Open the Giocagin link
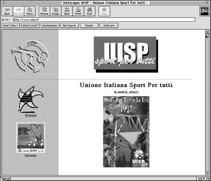This screenshot has width=211, height=181. coord(31,155)
